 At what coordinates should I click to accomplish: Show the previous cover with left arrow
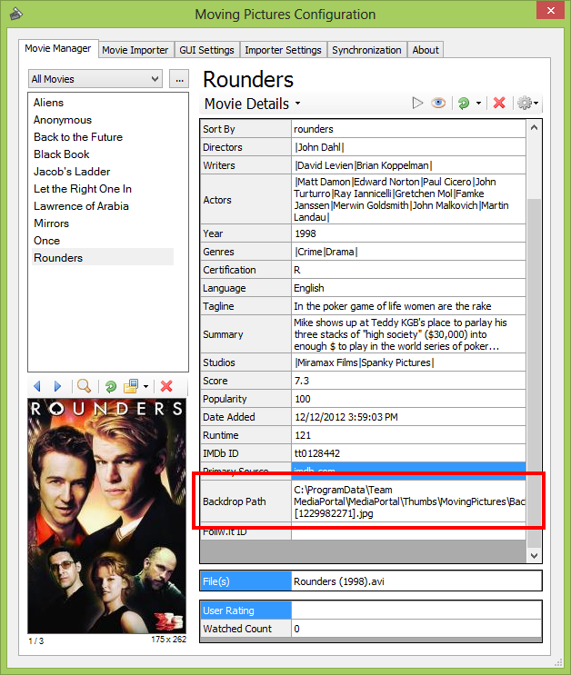[x=37, y=386]
